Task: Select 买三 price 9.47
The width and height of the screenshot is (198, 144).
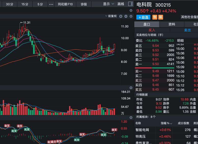Action: pos(155,80)
